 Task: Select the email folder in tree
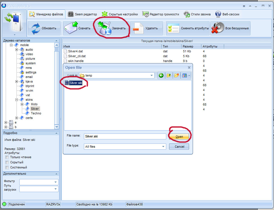pos(29,77)
